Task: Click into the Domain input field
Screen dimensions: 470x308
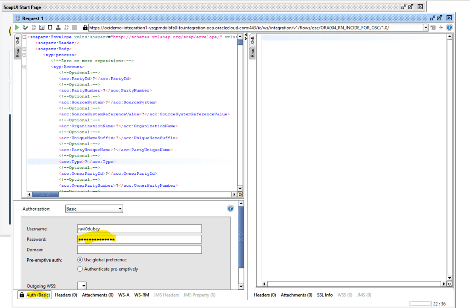Action: 139,250
